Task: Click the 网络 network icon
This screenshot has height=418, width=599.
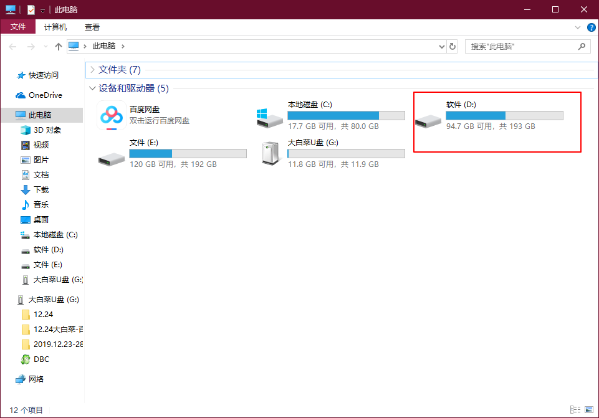Action: click(20, 379)
